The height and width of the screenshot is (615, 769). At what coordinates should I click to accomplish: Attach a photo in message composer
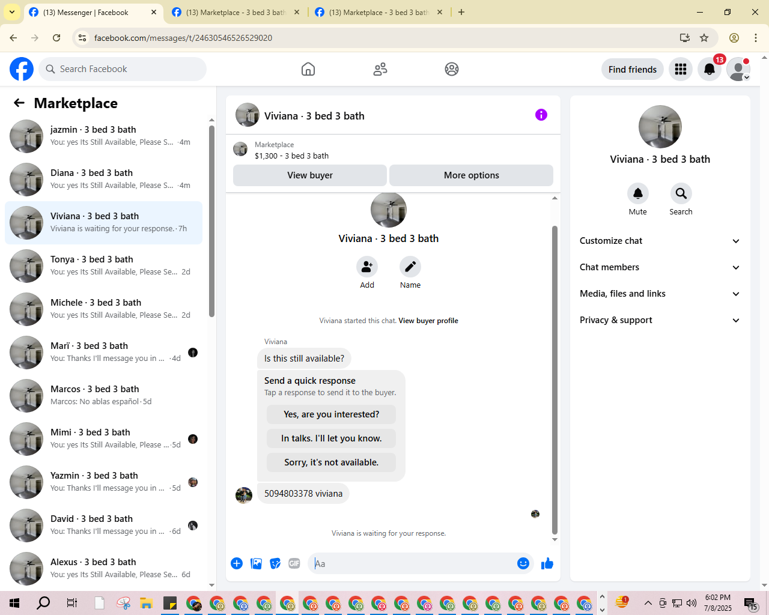[256, 563]
